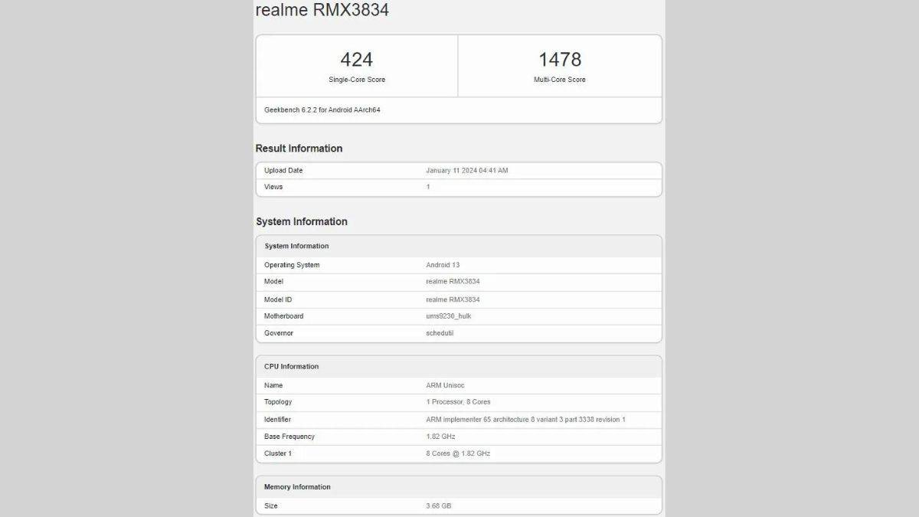Click the Views row label
This screenshot has height=517, width=919.
pyautogui.click(x=273, y=187)
